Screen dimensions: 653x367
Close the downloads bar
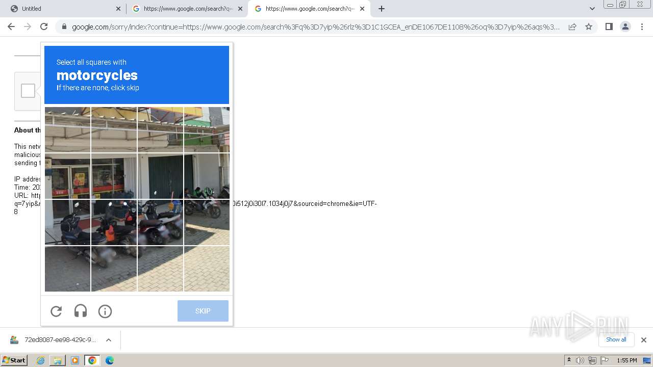pos(644,340)
